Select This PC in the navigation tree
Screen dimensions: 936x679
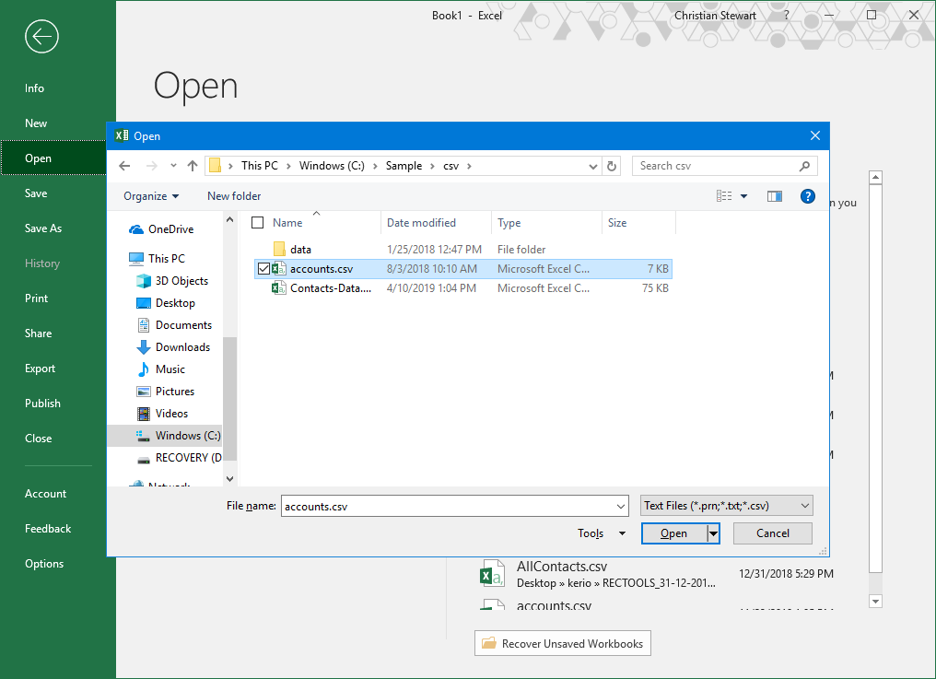(x=166, y=259)
